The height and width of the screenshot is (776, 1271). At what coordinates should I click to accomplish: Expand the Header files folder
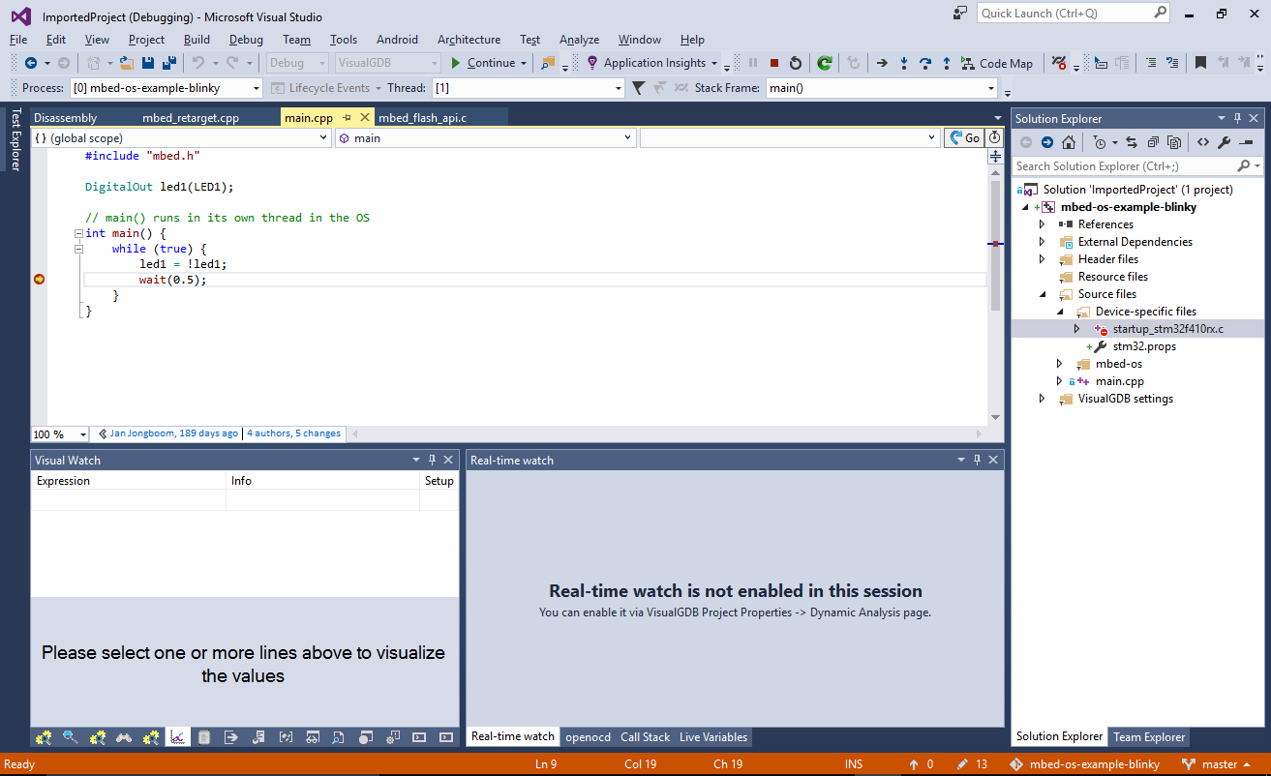pyautogui.click(x=1042, y=259)
